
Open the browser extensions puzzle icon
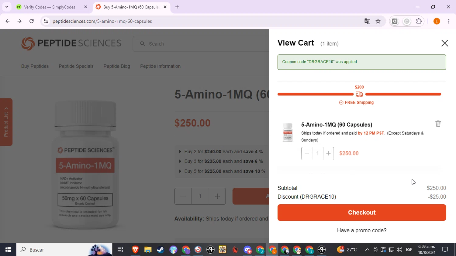[419, 21]
